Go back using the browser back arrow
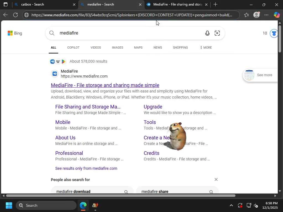This screenshot has height=212, width=283. coord(6,15)
